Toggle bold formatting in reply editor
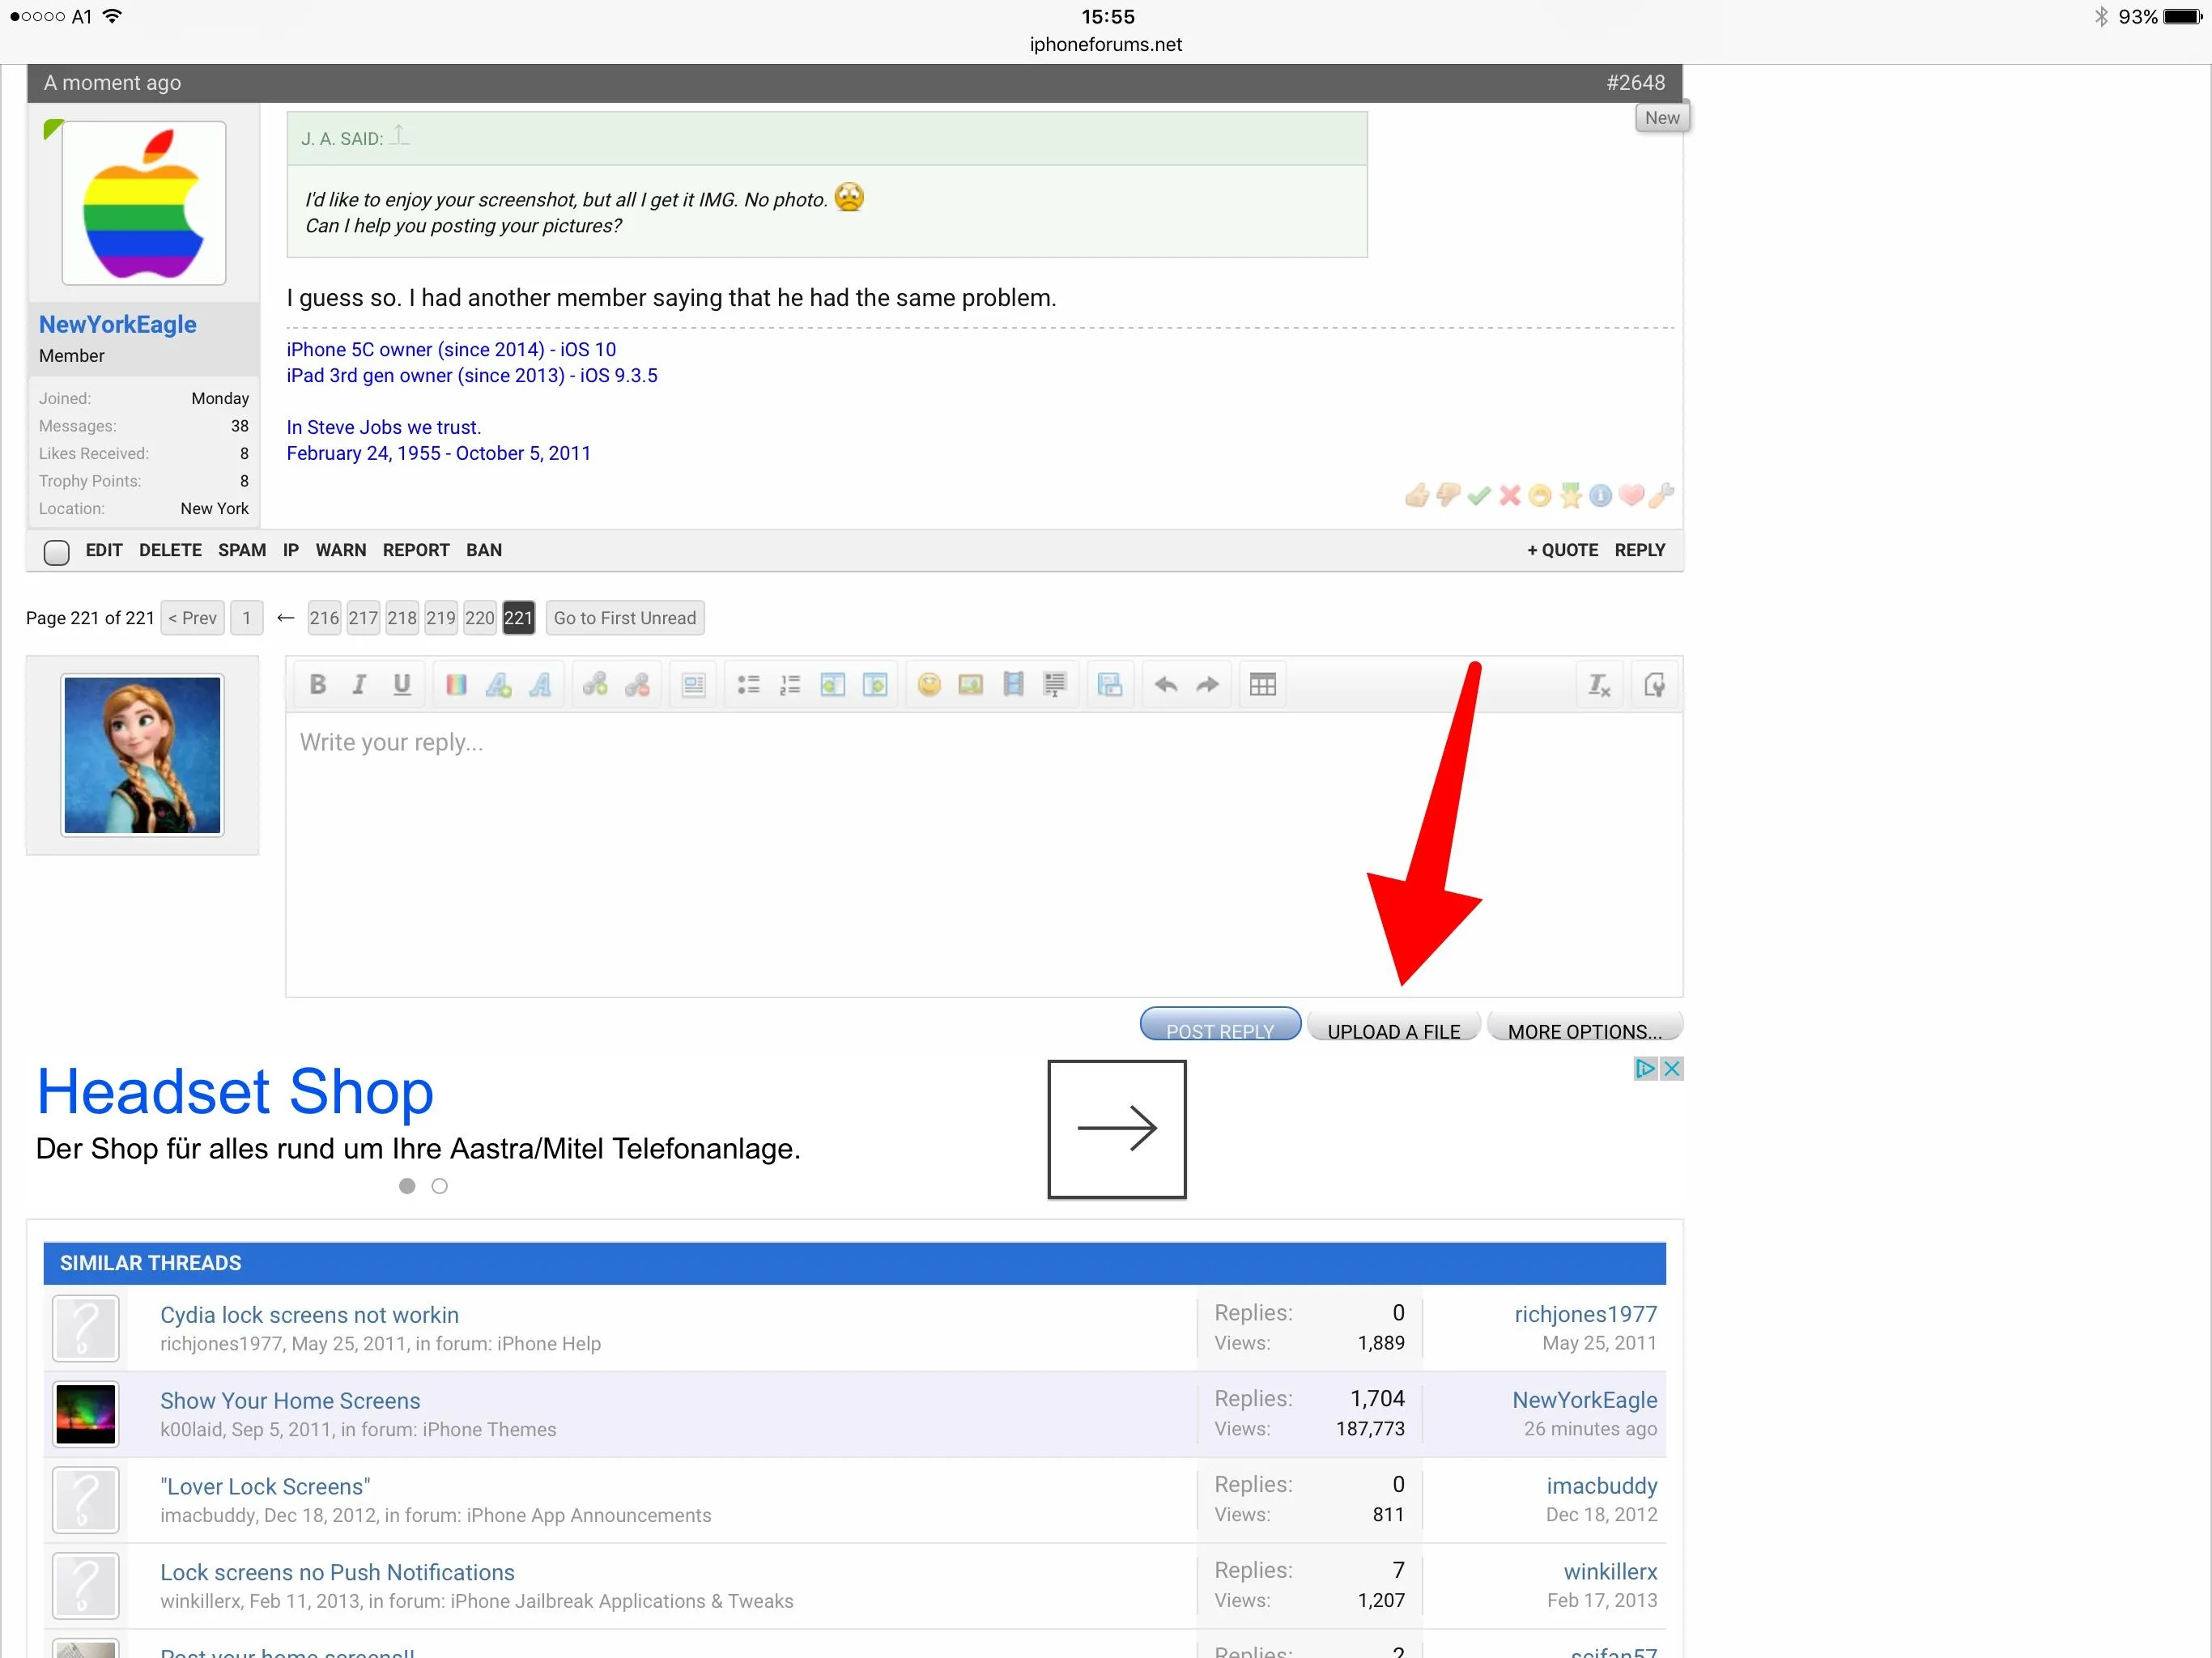Image resolution: width=2212 pixels, height=1658 pixels. 318,685
